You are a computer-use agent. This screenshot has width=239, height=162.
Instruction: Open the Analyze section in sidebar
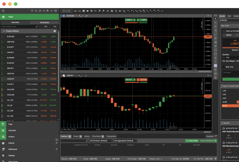pos(3,137)
